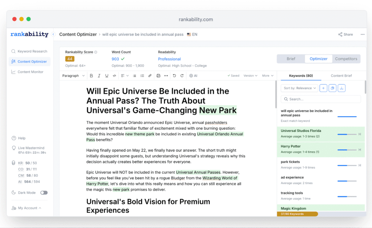Click usage bar for ad experience keyword

[347, 181]
